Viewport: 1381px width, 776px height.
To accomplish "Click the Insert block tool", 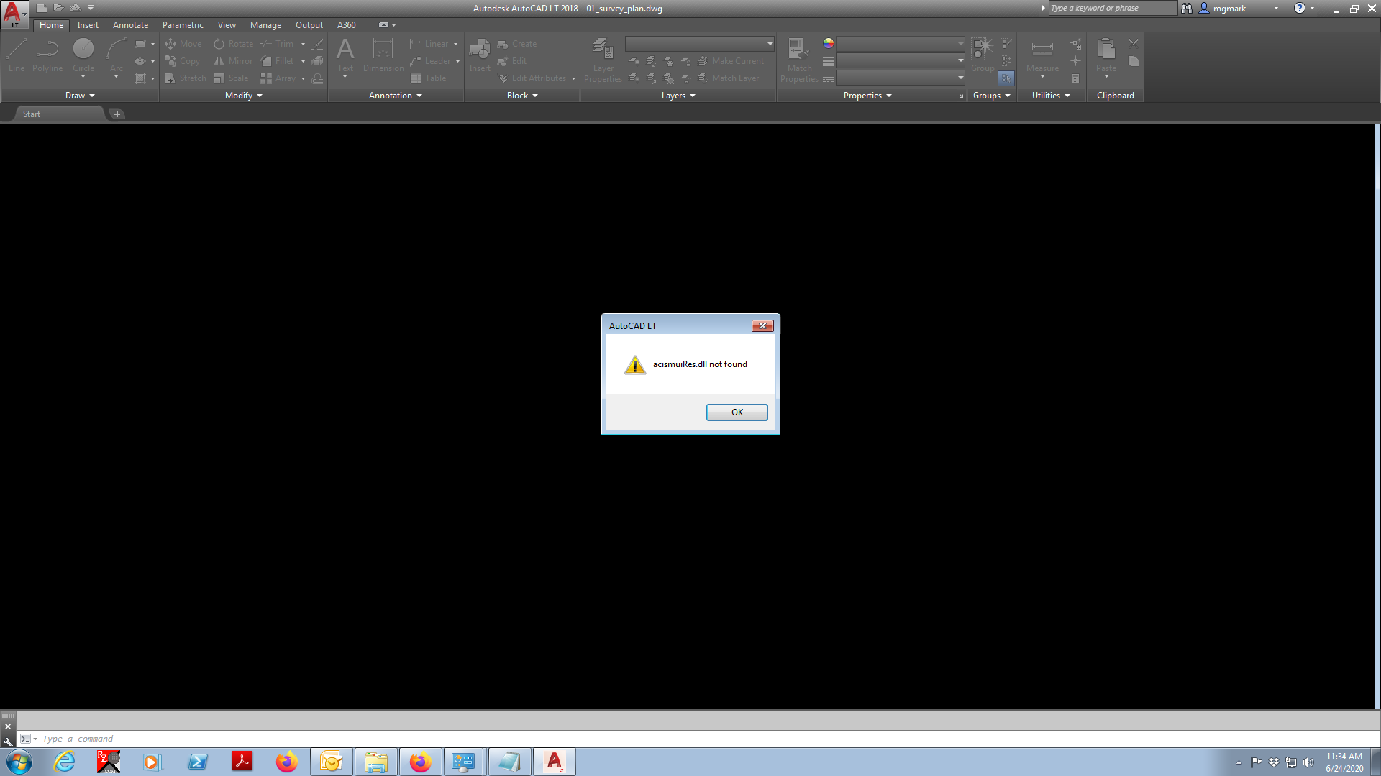I will point(480,55).
